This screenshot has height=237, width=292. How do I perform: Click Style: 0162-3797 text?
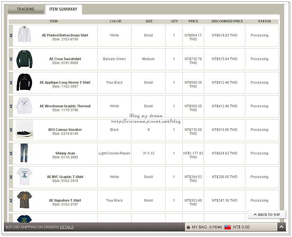[x=65, y=204]
